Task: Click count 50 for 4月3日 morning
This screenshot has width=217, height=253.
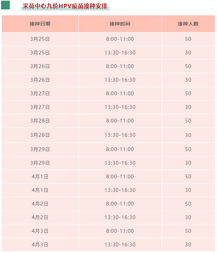Action: click(x=188, y=231)
